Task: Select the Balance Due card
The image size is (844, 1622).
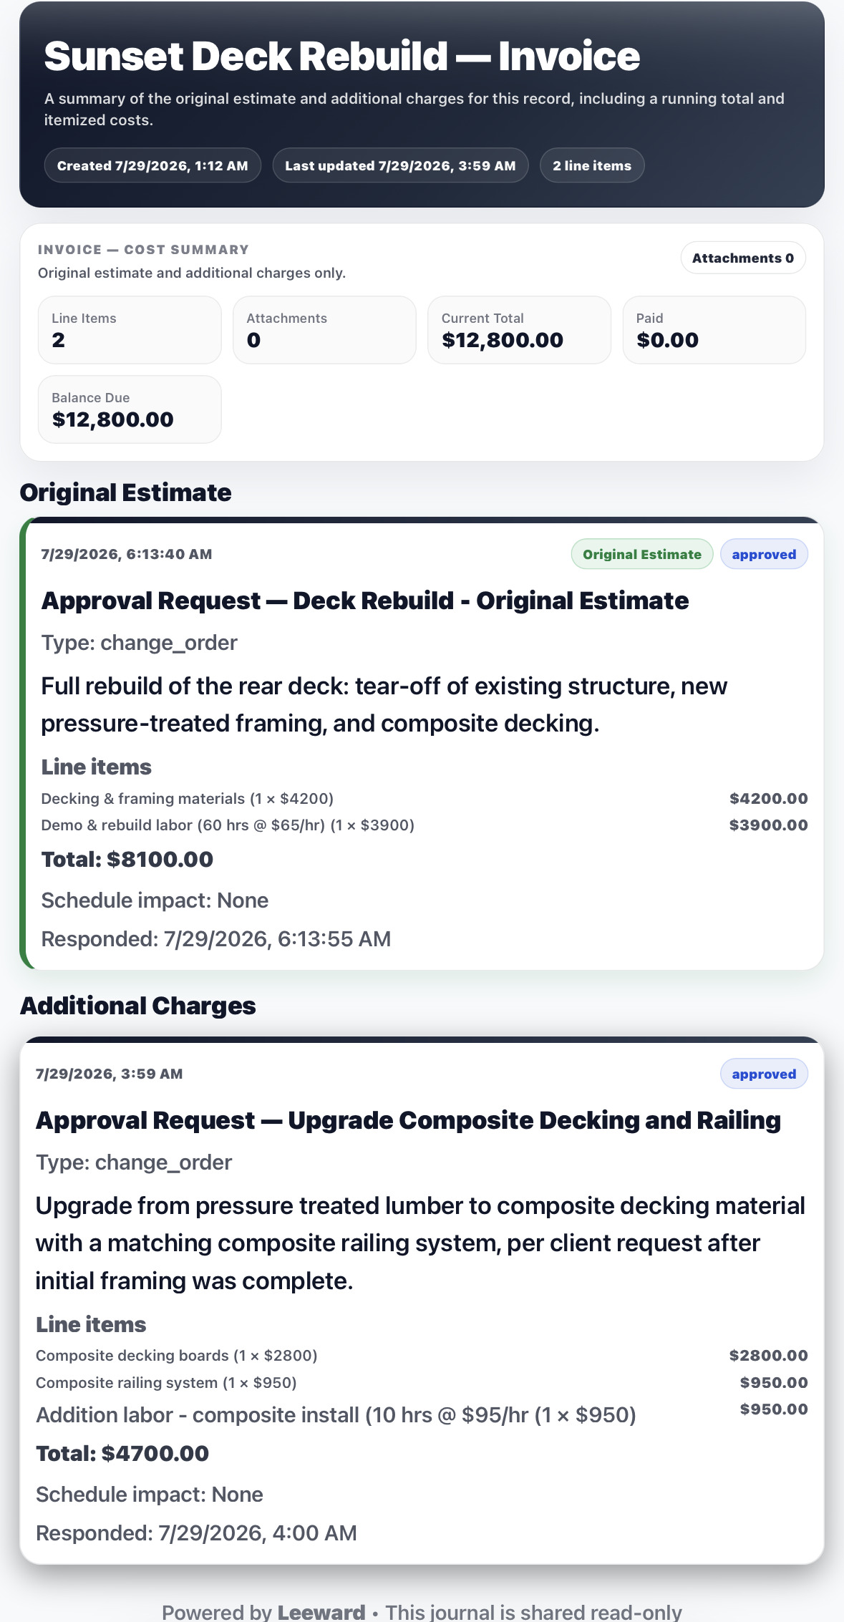Action: (x=130, y=409)
